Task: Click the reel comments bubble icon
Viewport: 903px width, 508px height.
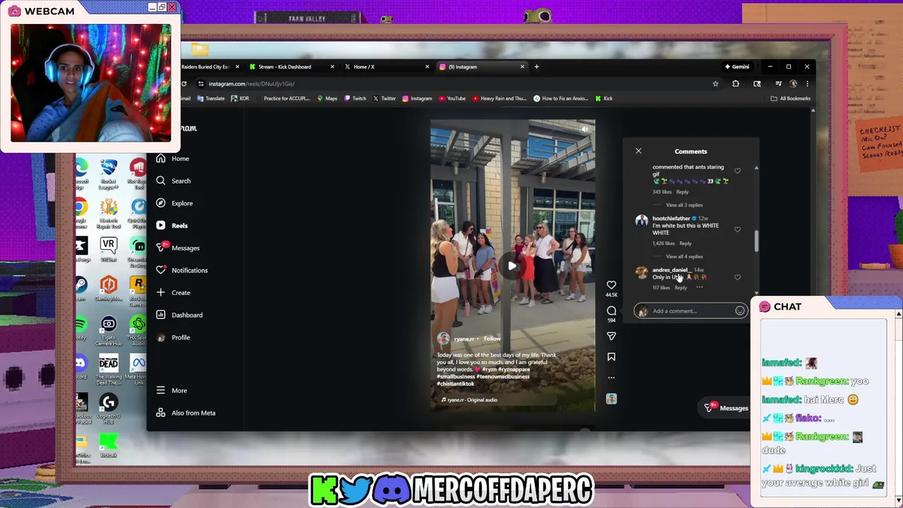Action: click(x=612, y=310)
